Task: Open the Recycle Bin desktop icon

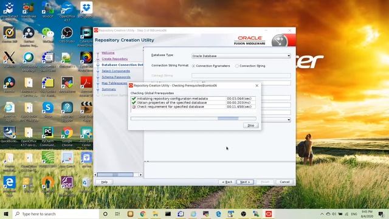Action: pos(86,184)
